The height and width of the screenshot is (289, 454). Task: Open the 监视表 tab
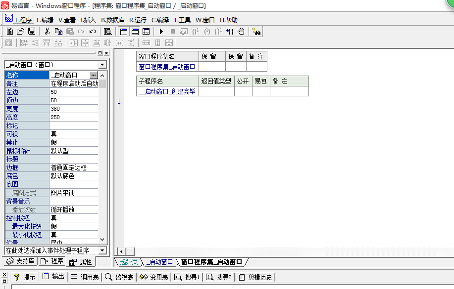pos(119,277)
